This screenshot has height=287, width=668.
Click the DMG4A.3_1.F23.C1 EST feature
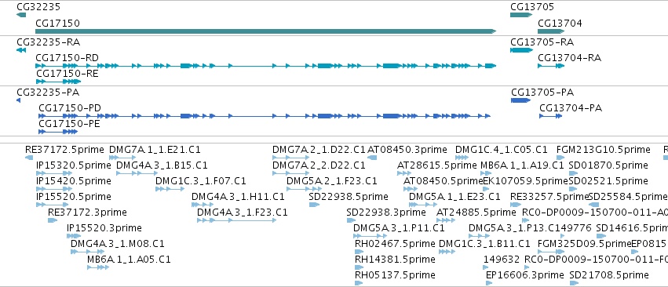tap(236, 220)
